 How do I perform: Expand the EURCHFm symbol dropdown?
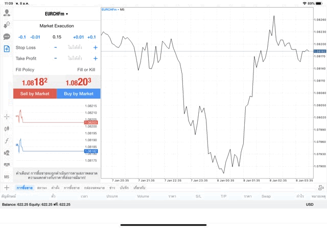[x=57, y=14]
